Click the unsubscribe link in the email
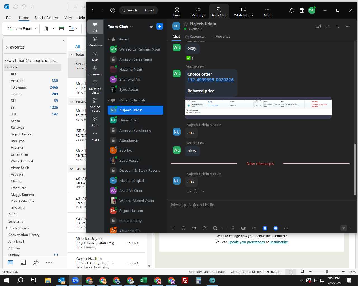 [279, 242]
